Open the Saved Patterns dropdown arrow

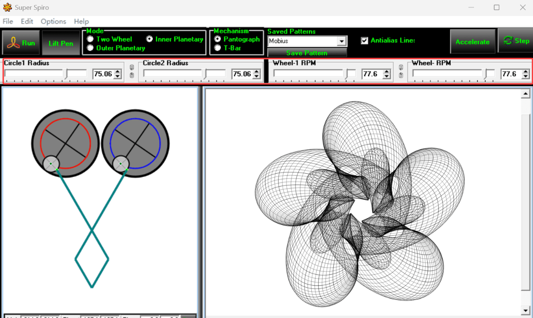point(342,41)
